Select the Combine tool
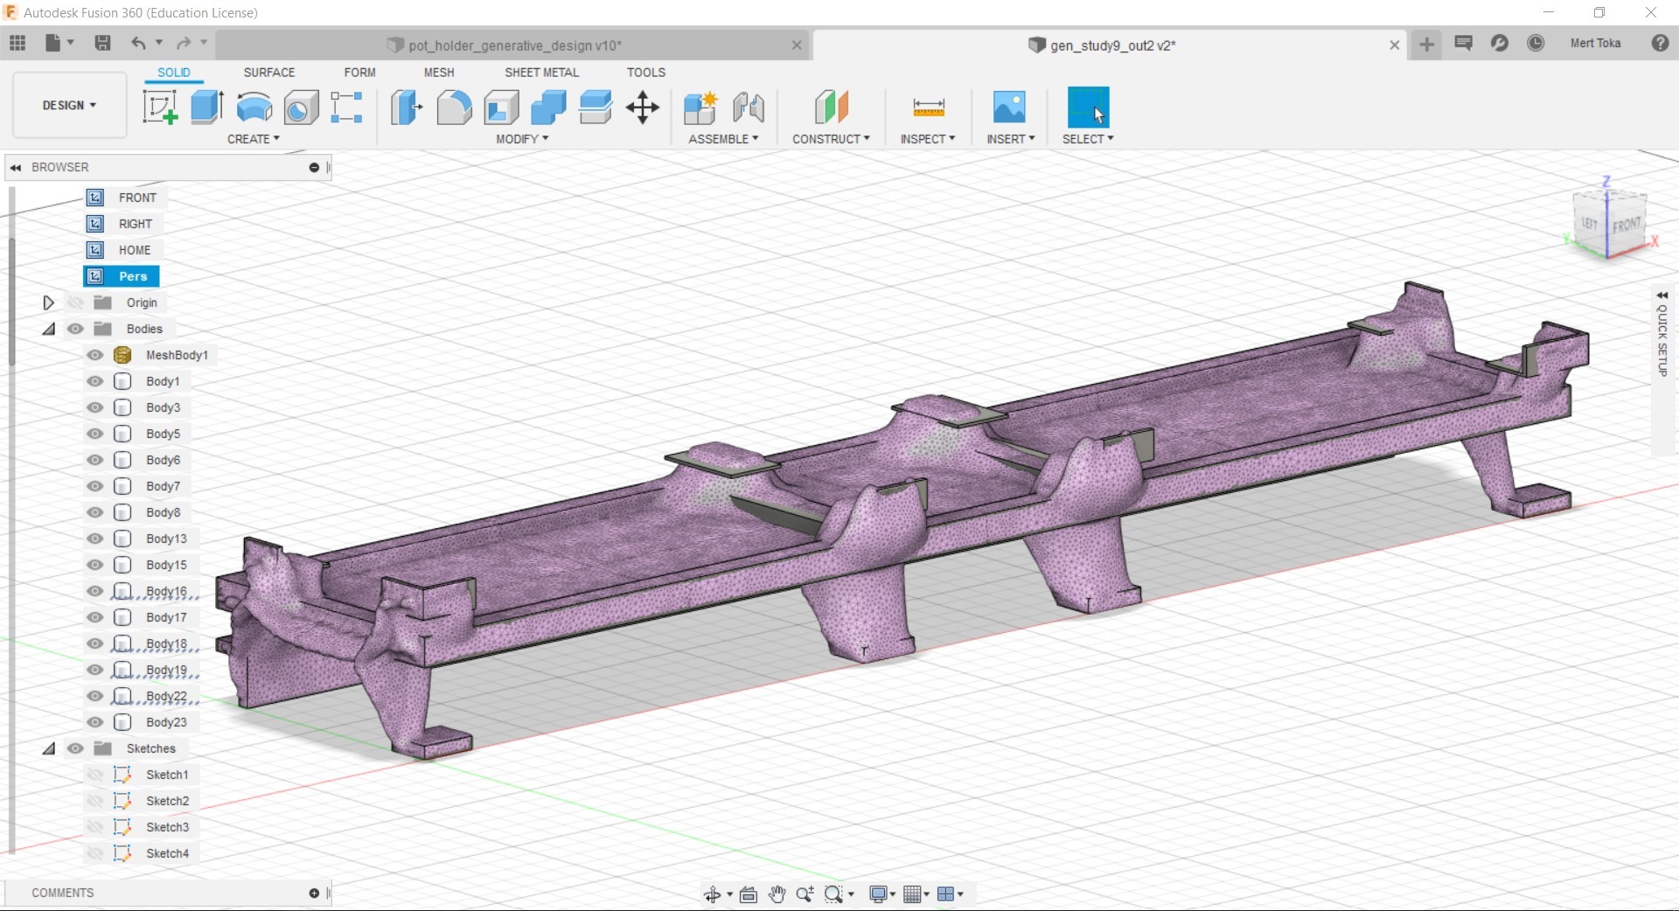 click(548, 108)
